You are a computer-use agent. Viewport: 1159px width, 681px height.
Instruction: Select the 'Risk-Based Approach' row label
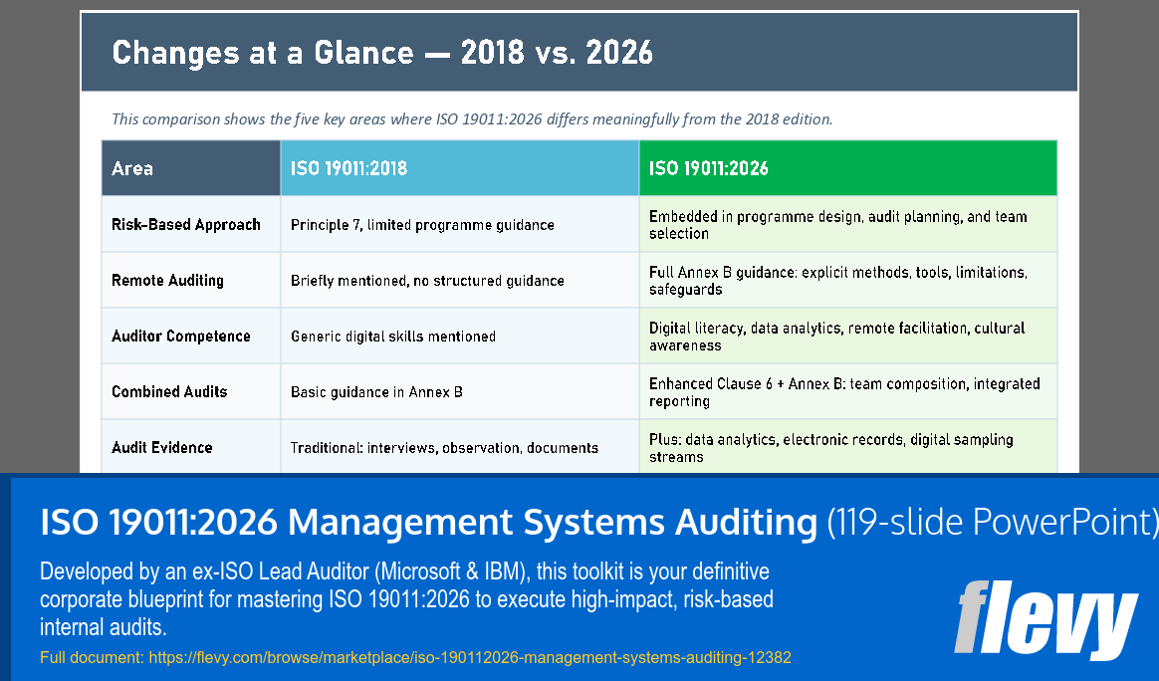[186, 225]
